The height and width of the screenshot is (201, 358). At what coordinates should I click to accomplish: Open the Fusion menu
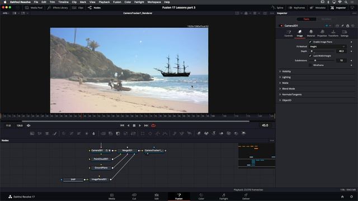[117, 2]
